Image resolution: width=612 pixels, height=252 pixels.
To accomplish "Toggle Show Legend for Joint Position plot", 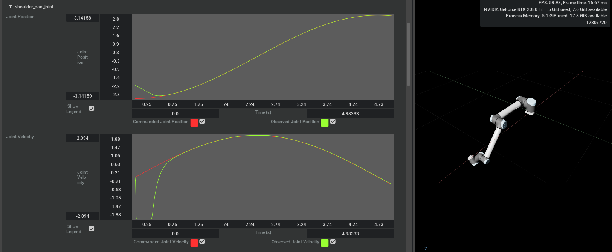I will click(92, 109).
